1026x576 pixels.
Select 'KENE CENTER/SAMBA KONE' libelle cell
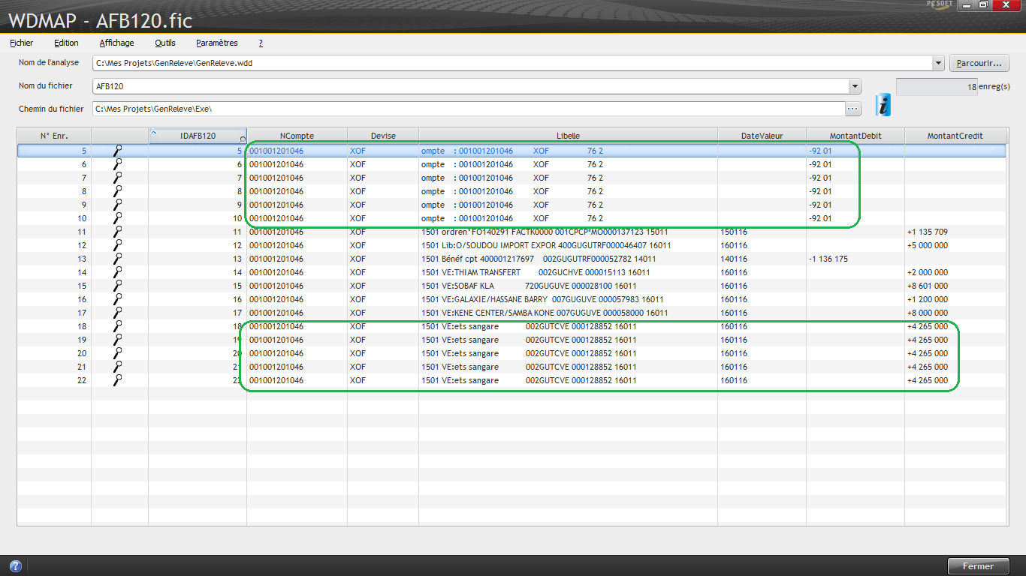point(568,313)
